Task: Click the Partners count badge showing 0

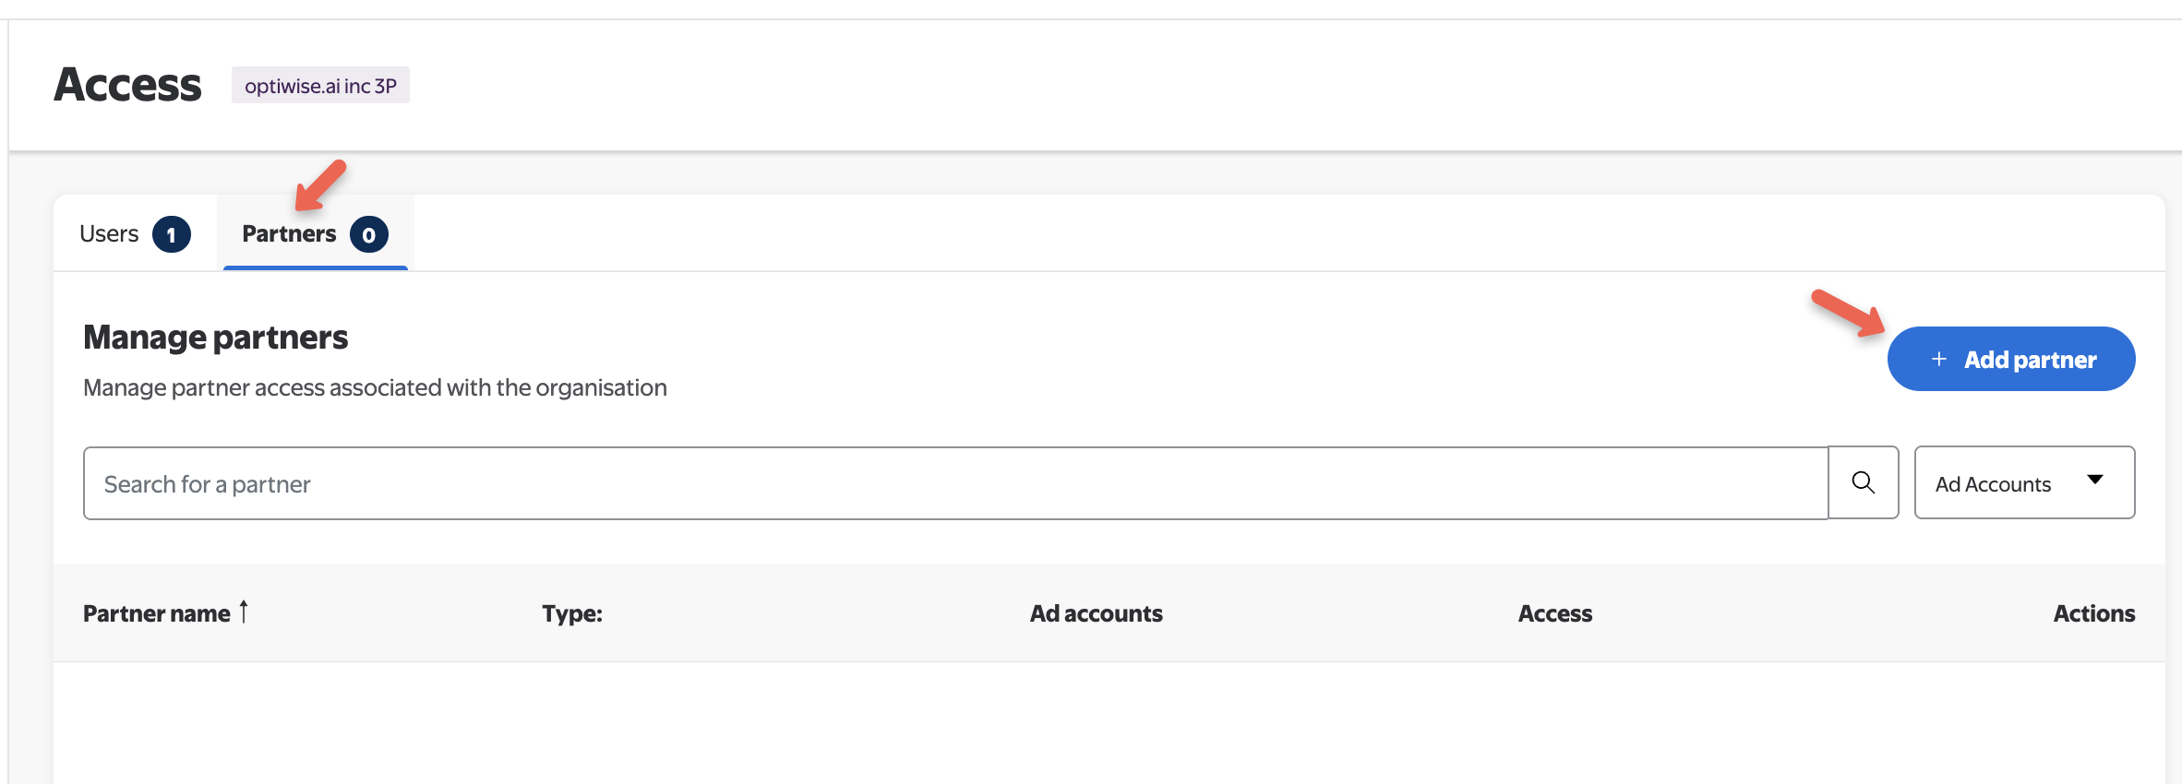Action: [368, 234]
